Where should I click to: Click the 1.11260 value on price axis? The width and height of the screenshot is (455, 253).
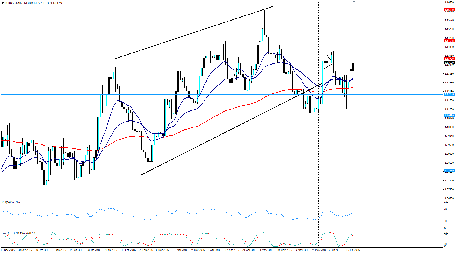(449, 109)
